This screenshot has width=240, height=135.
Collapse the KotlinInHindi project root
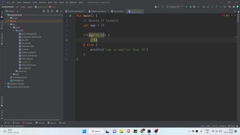5,15
